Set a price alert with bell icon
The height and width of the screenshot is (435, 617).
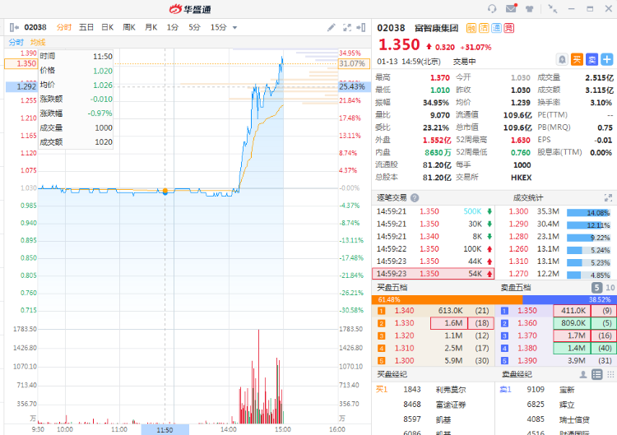(563, 59)
